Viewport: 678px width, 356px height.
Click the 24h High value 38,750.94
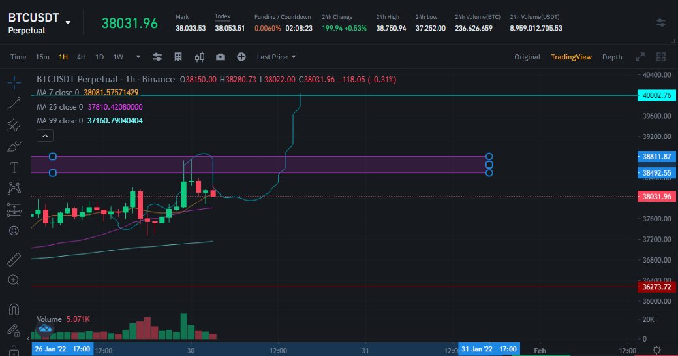click(391, 28)
